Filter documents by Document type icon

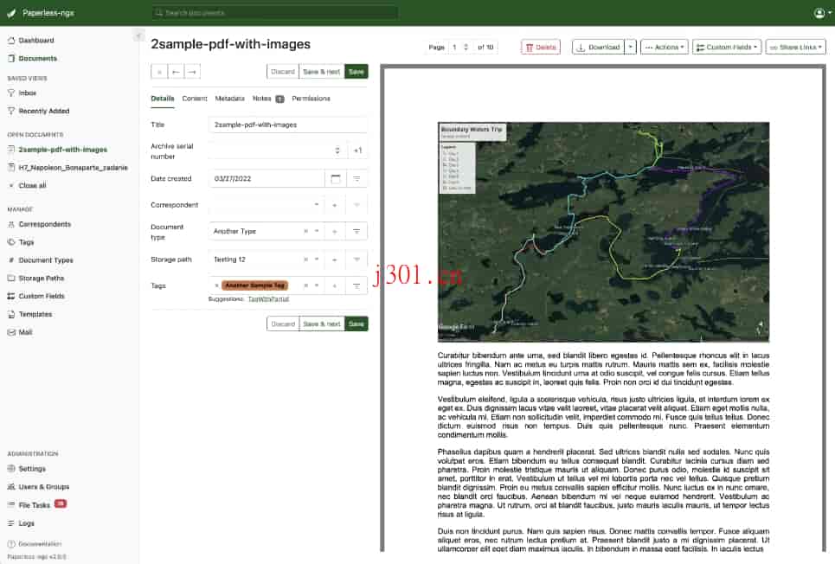(356, 232)
